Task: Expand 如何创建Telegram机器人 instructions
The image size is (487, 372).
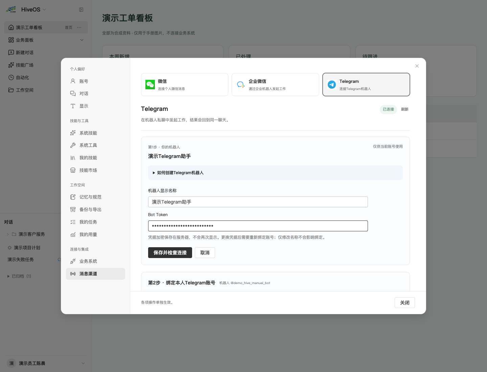Action: click(x=275, y=172)
